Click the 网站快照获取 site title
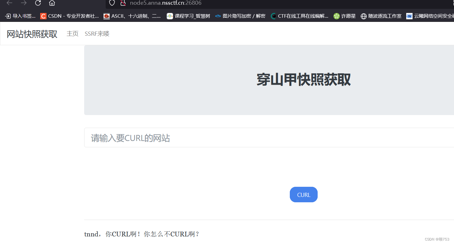 [x=32, y=34]
